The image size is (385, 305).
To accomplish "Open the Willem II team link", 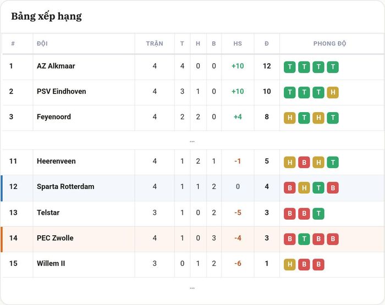I will [51, 264].
